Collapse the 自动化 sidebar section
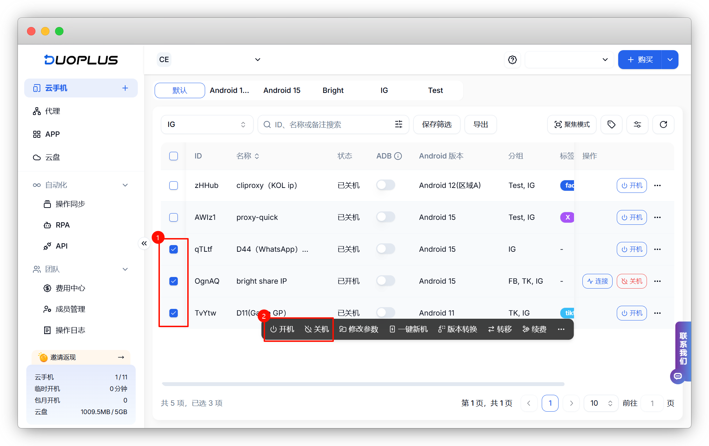Viewport: 709px width, 446px height. (125, 185)
